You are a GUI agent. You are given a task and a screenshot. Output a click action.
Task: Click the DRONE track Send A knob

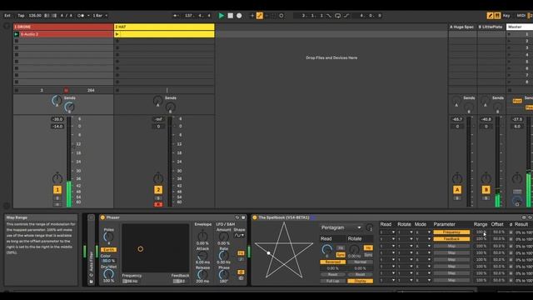coord(57,101)
